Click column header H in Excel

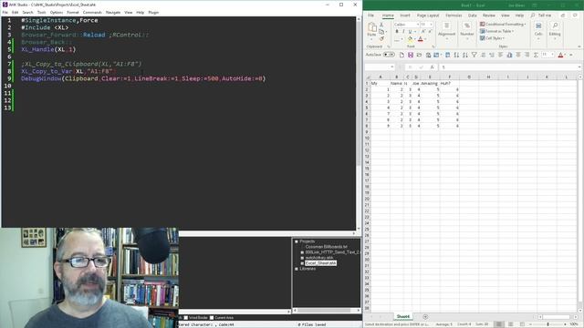[488, 77]
